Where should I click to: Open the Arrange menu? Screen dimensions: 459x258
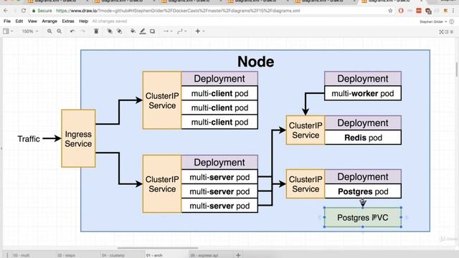pos(49,21)
